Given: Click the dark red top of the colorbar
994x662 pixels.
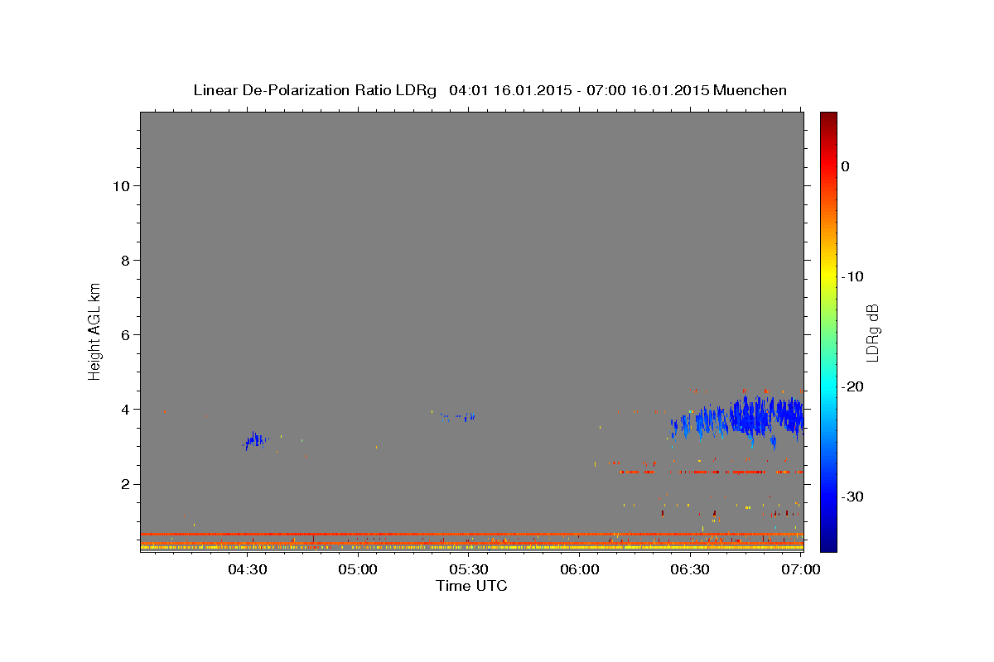Looking at the screenshot, I should click(828, 118).
